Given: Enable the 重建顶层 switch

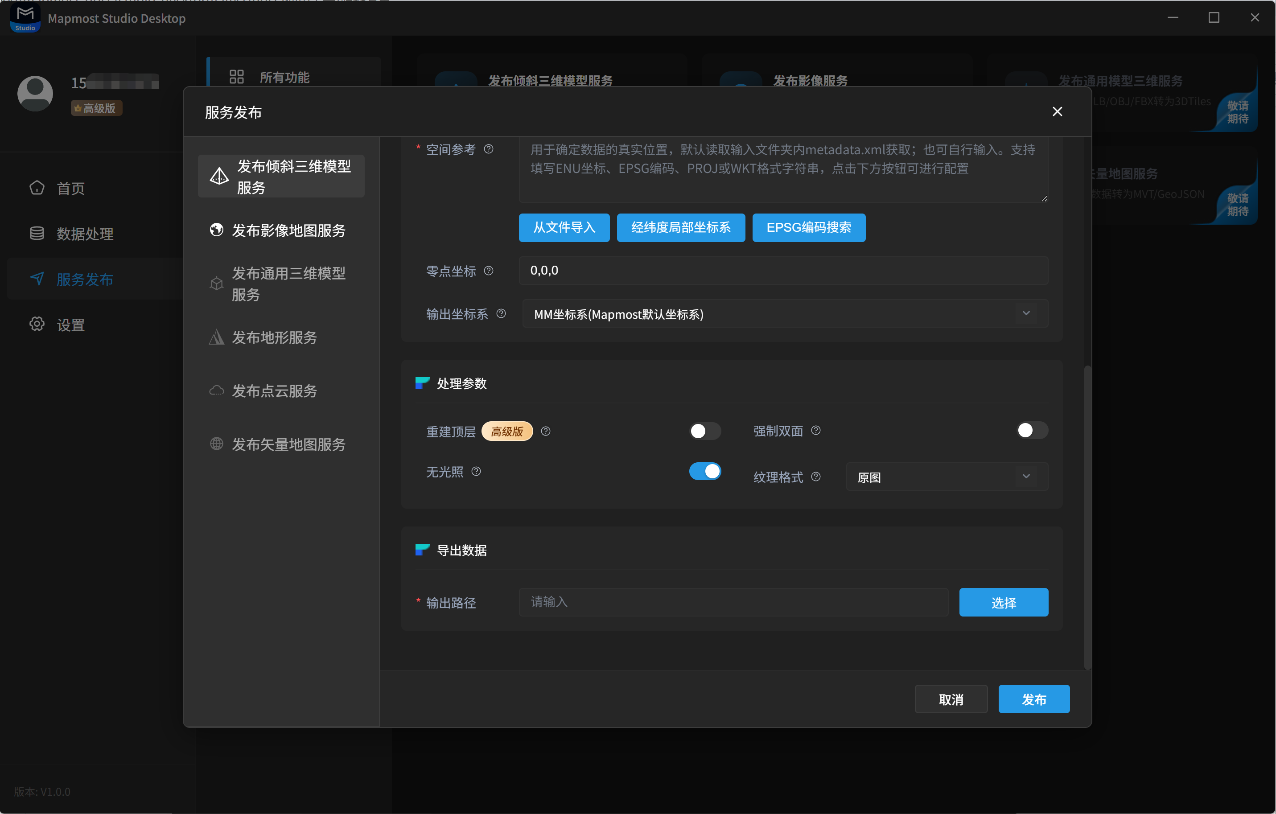Looking at the screenshot, I should coord(705,431).
